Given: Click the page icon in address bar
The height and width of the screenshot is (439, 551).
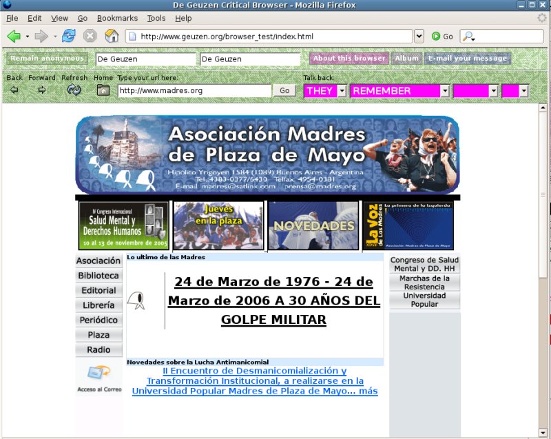Looking at the screenshot, I should (x=132, y=37).
